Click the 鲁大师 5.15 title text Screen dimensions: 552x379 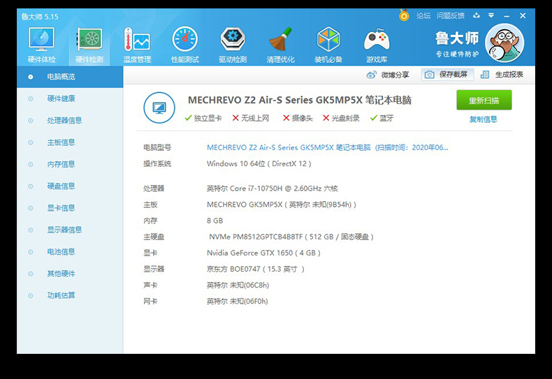tap(39, 17)
